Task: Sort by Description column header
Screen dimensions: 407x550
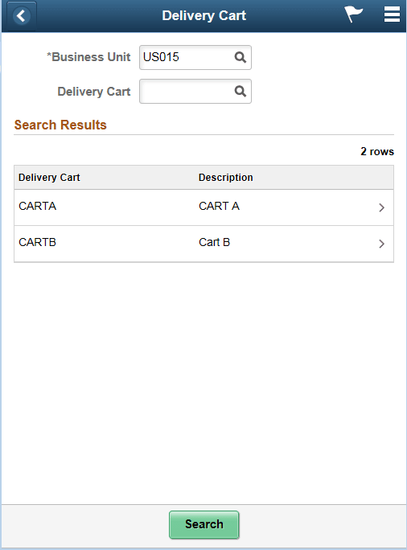Action: [225, 178]
